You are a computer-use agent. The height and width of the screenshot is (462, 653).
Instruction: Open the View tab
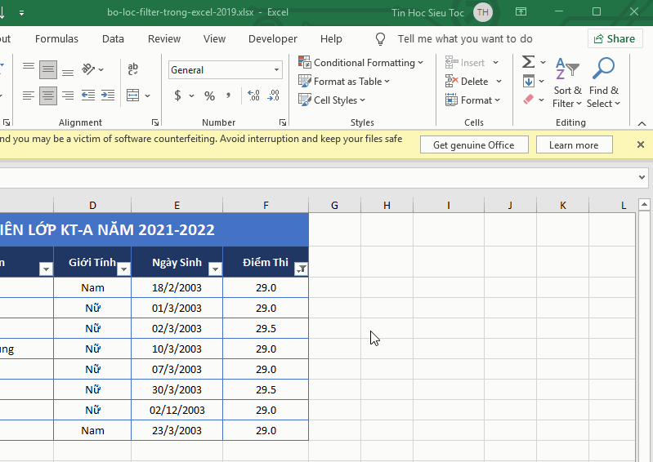coord(214,38)
